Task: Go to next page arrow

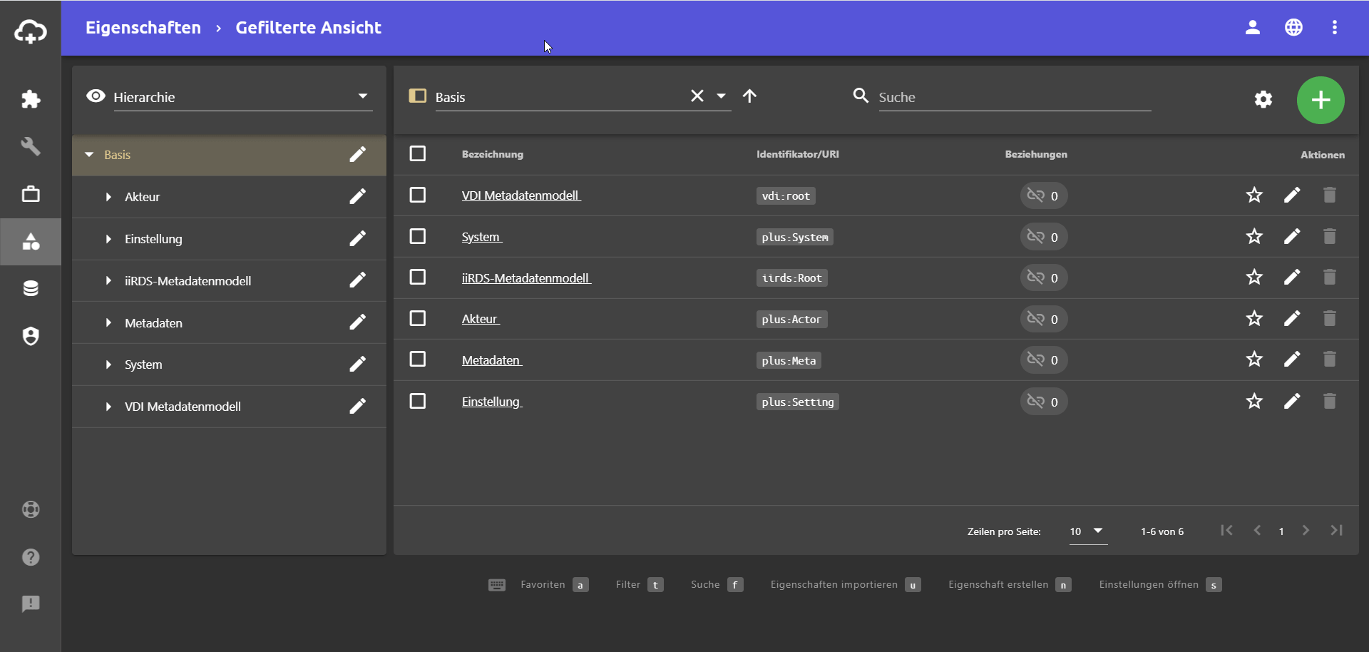Action: click(1306, 530)
